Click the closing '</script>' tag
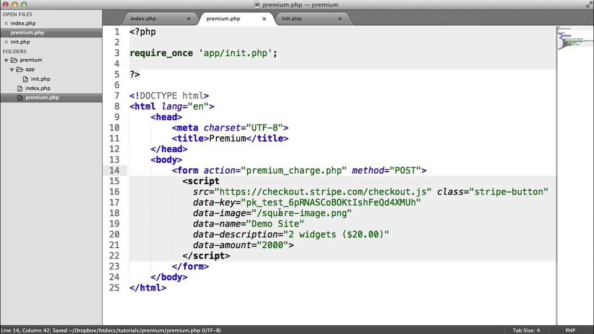The image size is (594, 334). [206, 256]
